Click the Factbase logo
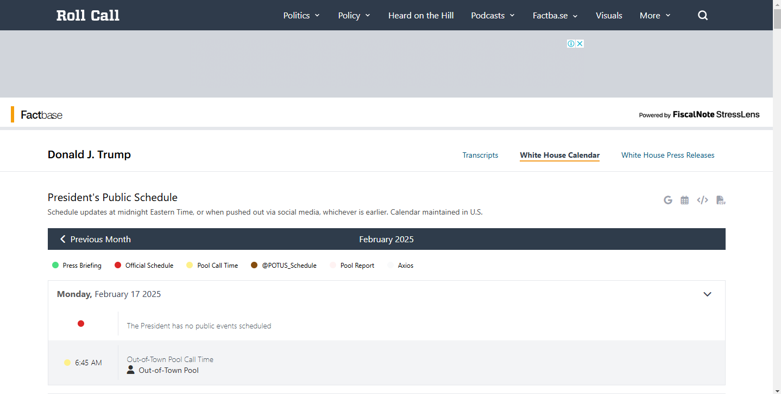Viewport: 781px width, 394px height. point(41,115)
